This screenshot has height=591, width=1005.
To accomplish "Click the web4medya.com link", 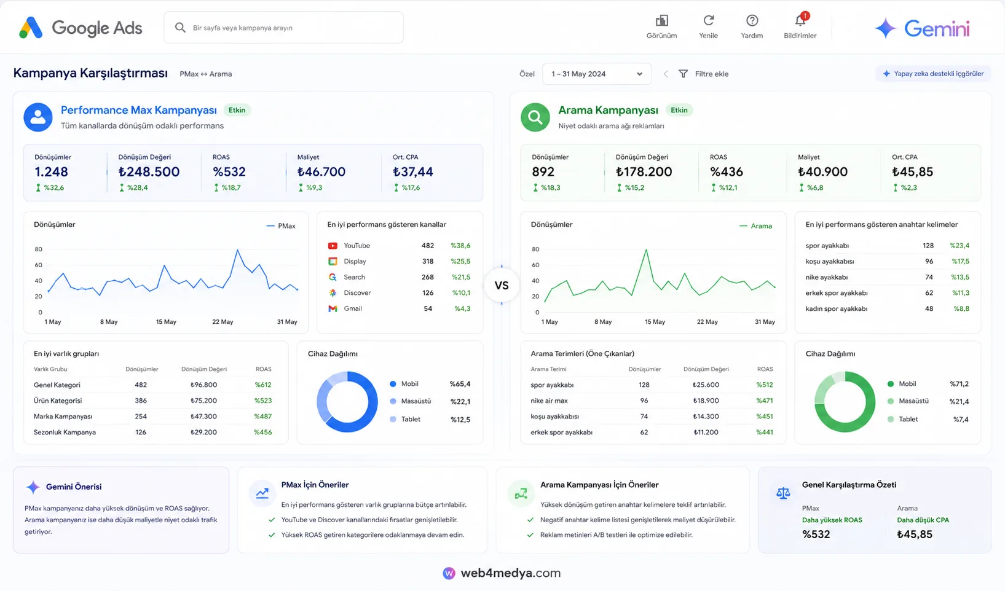I will point(510,573).
